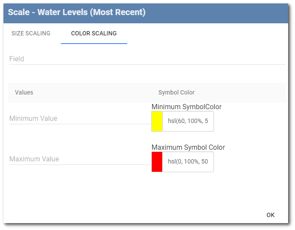Switch to the Size Scaling tab
The image size is (295, 230).
[31, 33]
